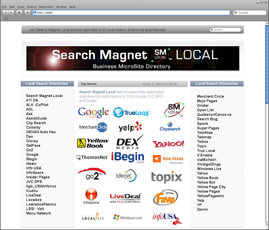This screenshot has height=230, width=269.
Task: Click the vertical scrollbar thumb
Action: pos(267,64)
